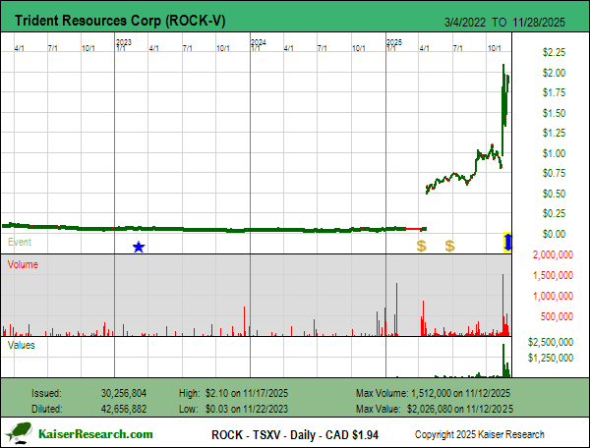The image size is (590, 448).
Task: Click the Values panel label
Action: tap(21, 345)
